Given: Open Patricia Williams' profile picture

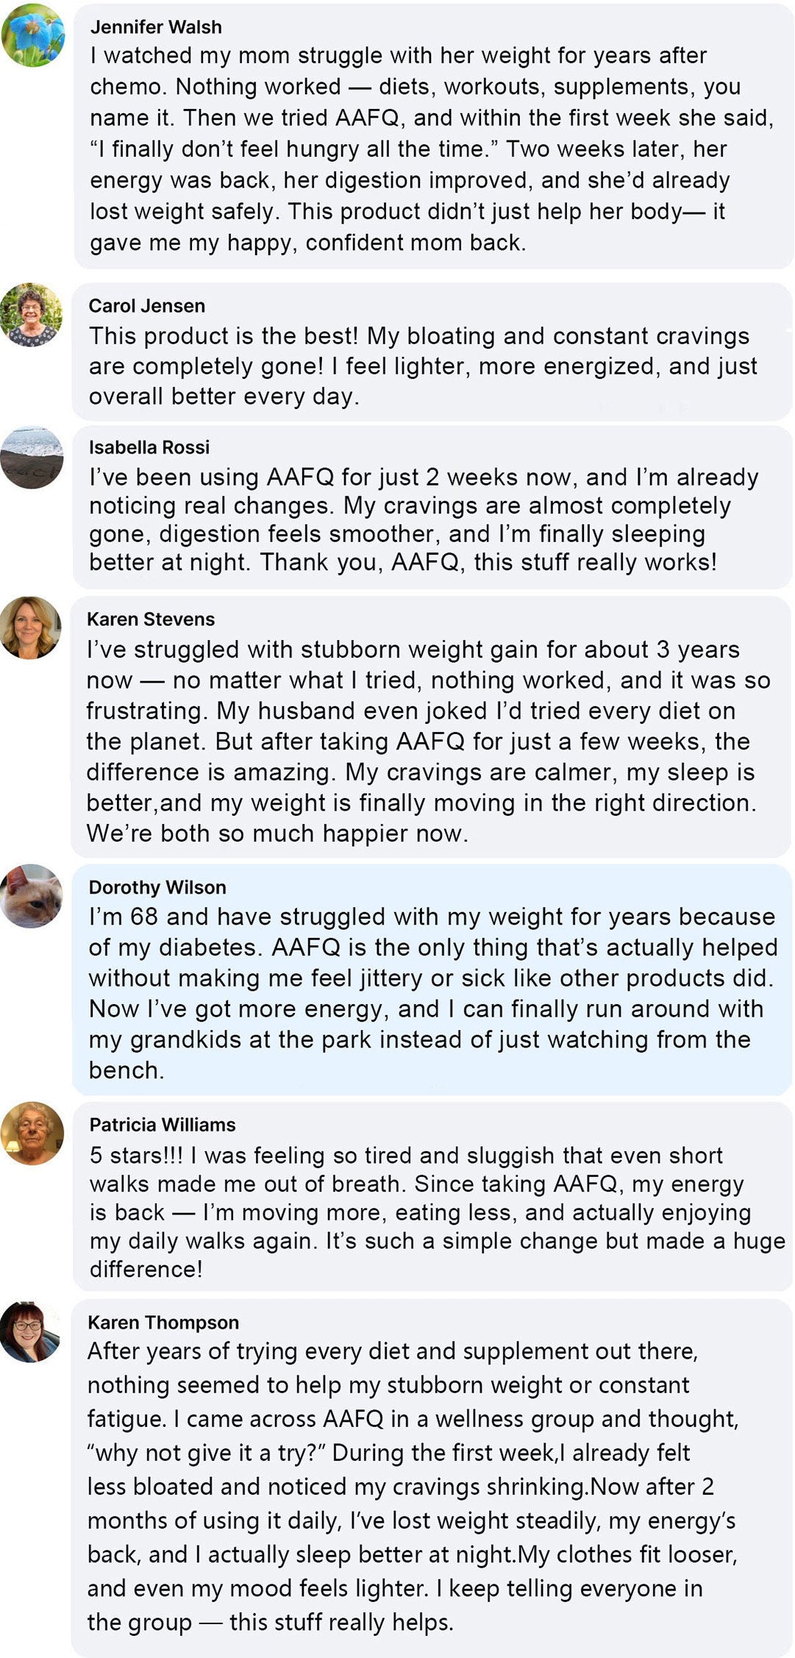Looking at the screenshot, I should tap(32, 1134).
